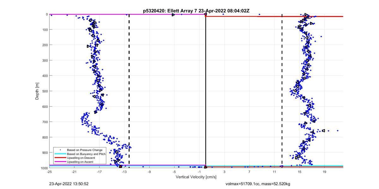Click the cyan line swatch in legend
The height and width of the screenshot is (189, 379).
pos(60,154)
